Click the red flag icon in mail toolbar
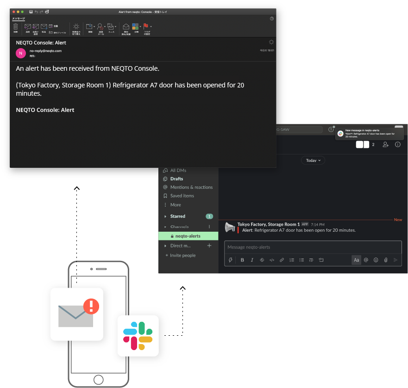Viewport: 408px width, 388px height. tap(145, 27)
